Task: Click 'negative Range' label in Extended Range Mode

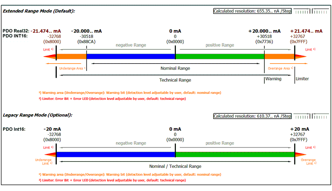Action: click(x=131, y=45)
